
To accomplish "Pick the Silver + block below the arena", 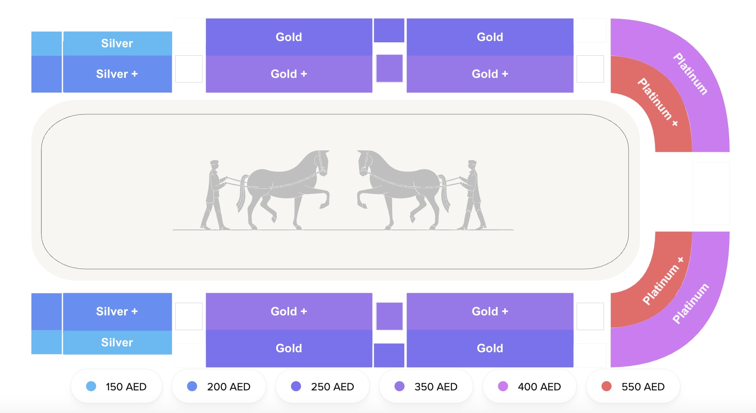I will pyautogui.click(x=117, y=311).
